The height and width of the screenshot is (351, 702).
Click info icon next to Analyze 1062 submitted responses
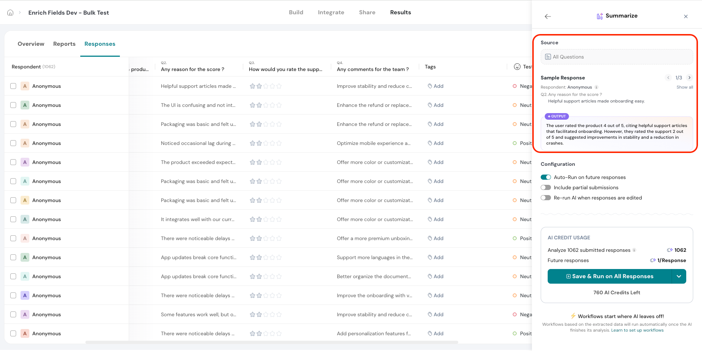point(634,250)
